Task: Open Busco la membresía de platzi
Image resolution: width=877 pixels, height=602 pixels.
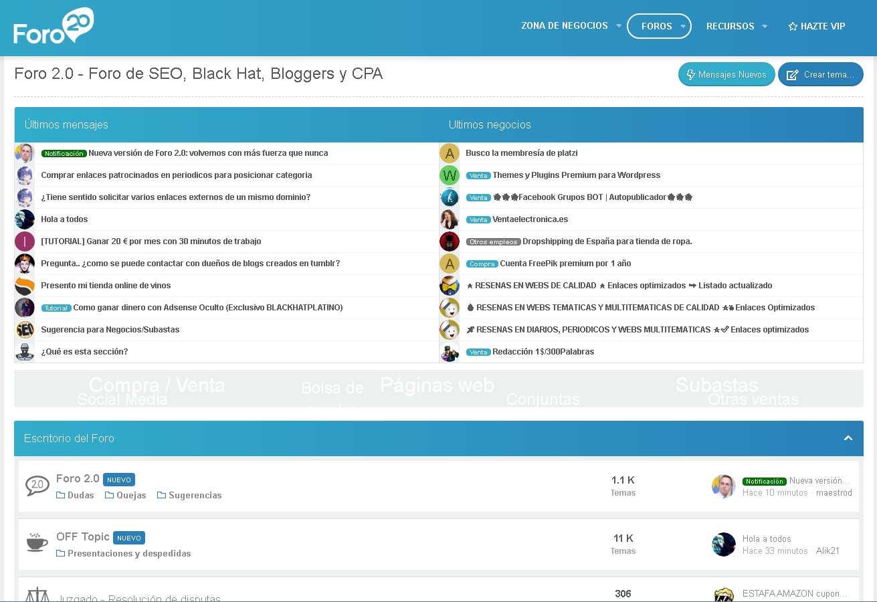Action: coord(521,153)
